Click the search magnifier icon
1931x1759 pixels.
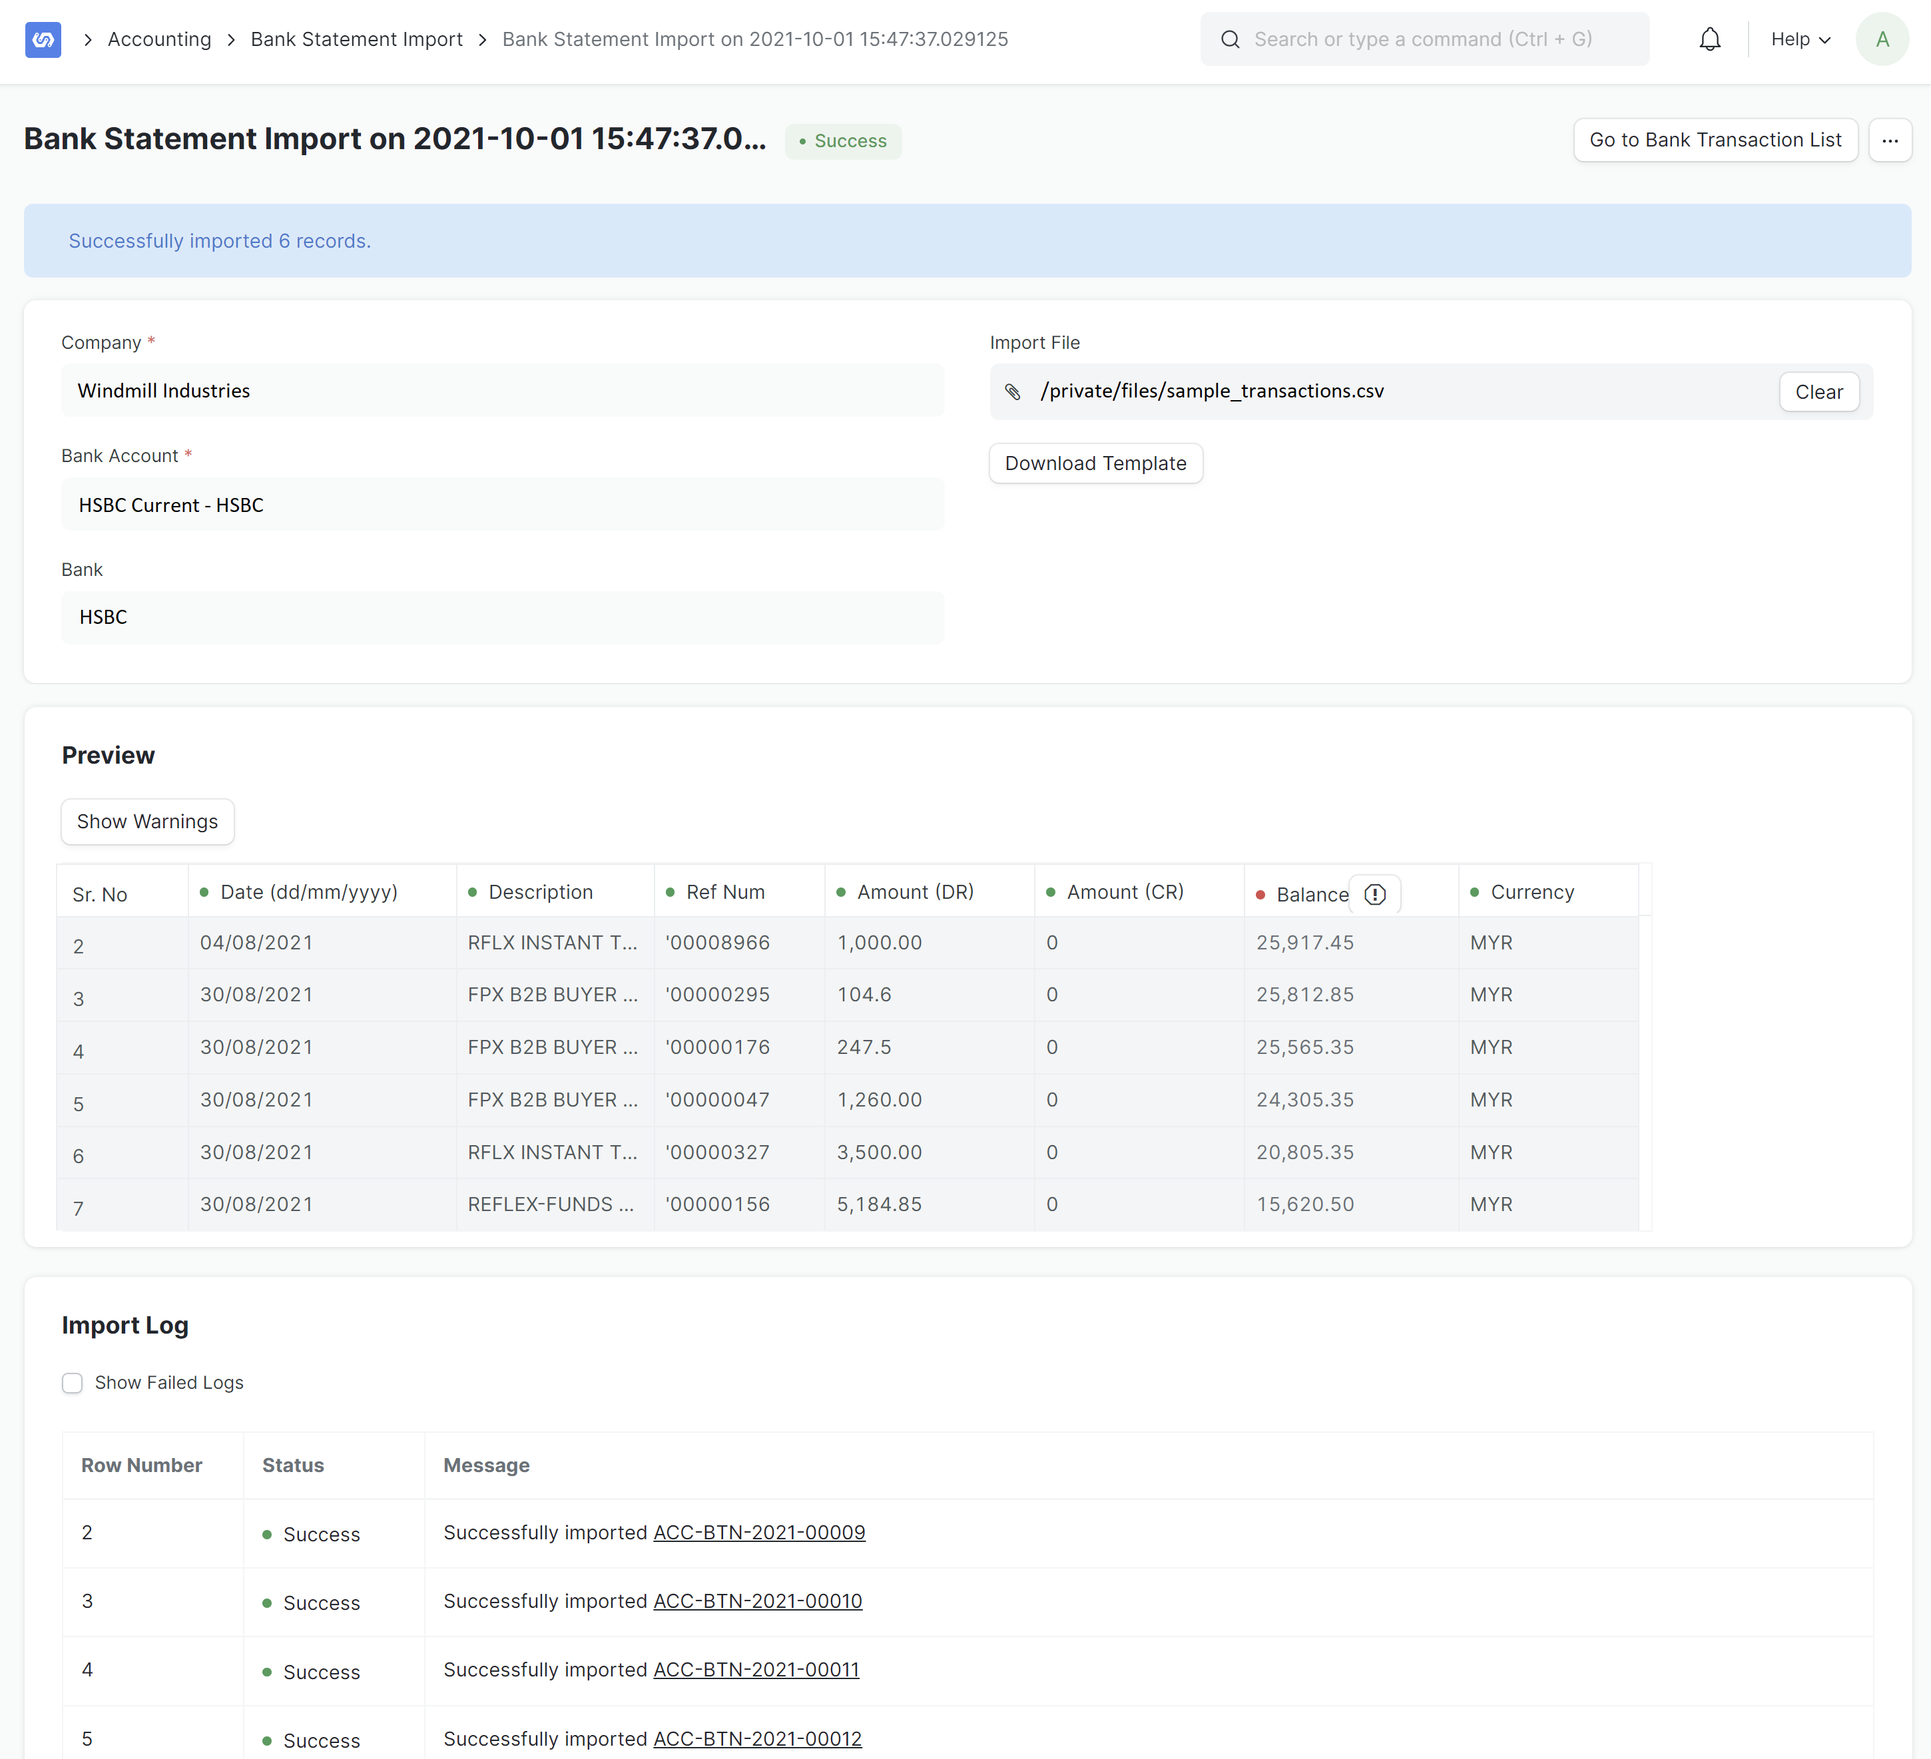click(1230, 39)
